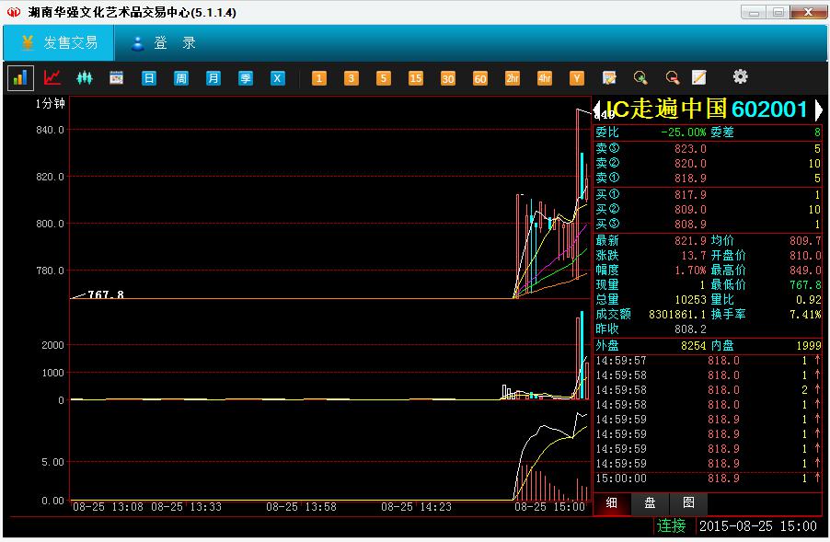Click the 均价 value 809.7
This screenshot has height=542, width=830.
click(x=805, y=241)
